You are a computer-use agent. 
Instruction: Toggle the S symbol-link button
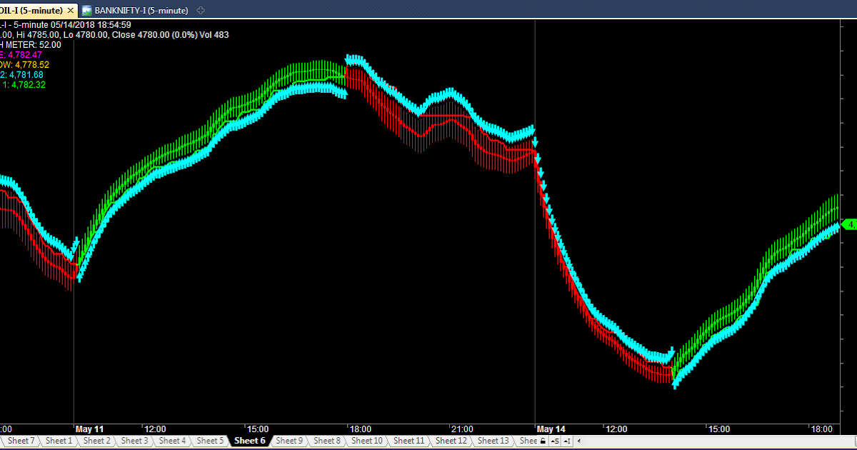tap(555, 441)
